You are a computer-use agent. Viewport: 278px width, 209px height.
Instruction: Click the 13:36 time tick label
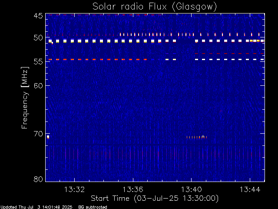(133, 189)
